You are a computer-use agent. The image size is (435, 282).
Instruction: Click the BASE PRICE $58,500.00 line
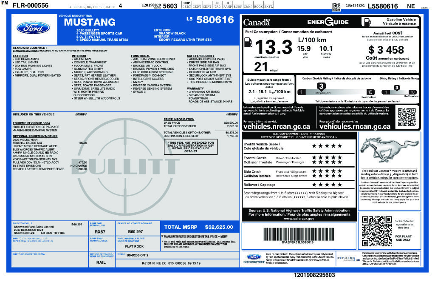click(201, 122)
